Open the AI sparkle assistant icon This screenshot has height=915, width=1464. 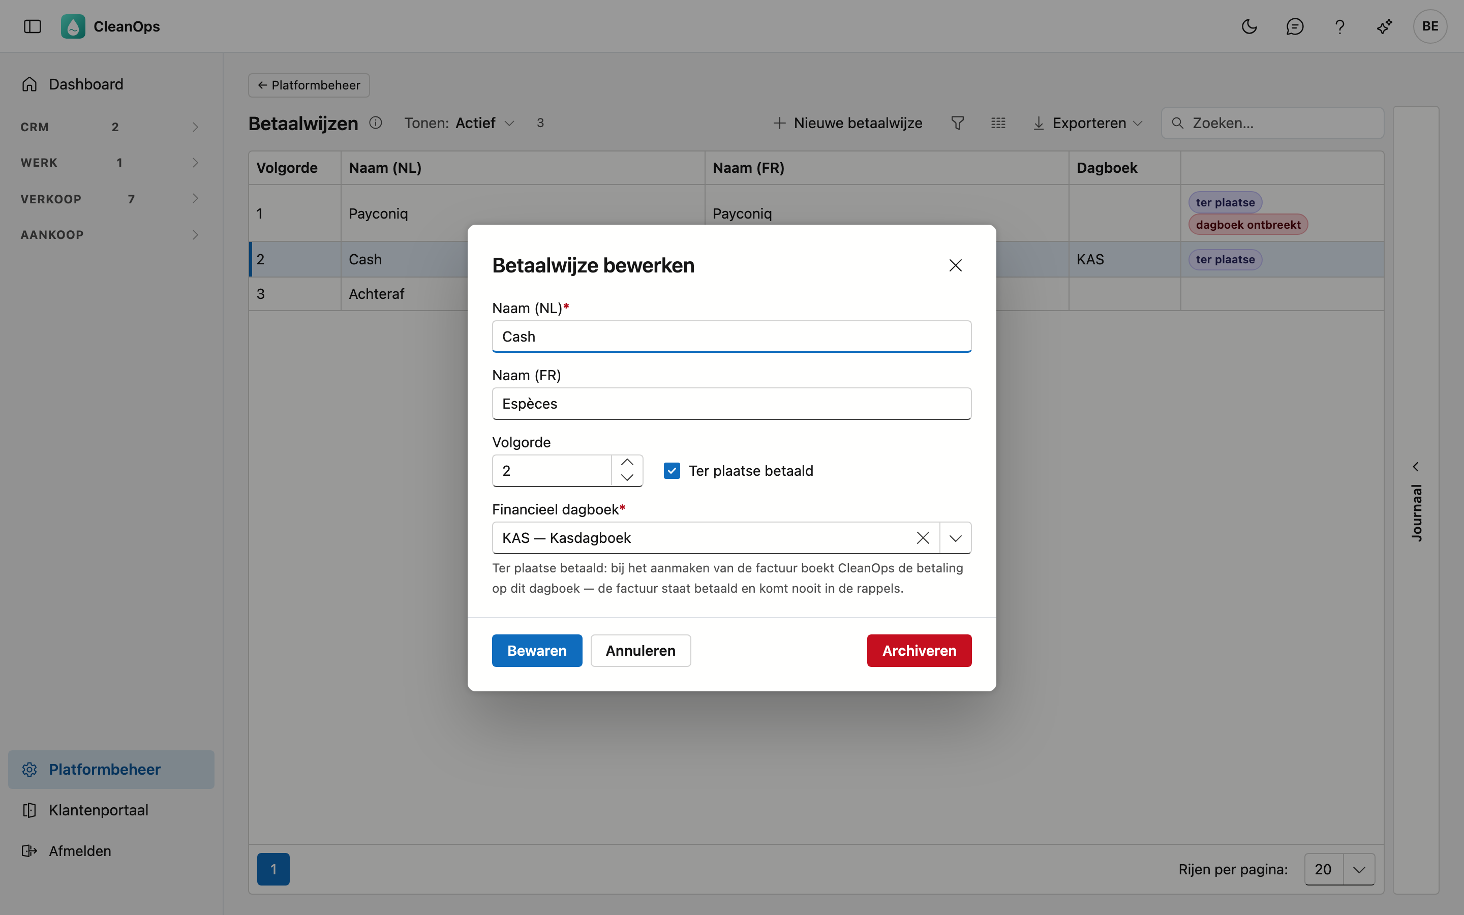pos(1385,26)
